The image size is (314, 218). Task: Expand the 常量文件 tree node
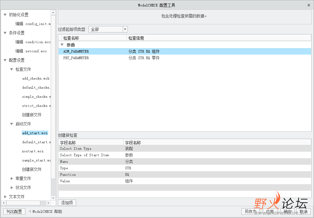coord(12,179)
